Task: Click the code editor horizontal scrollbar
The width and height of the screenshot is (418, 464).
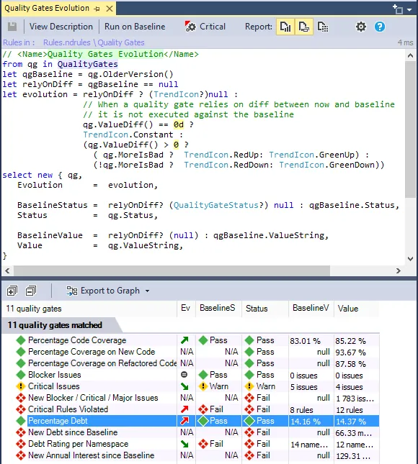Action: [x=172, y=270]
